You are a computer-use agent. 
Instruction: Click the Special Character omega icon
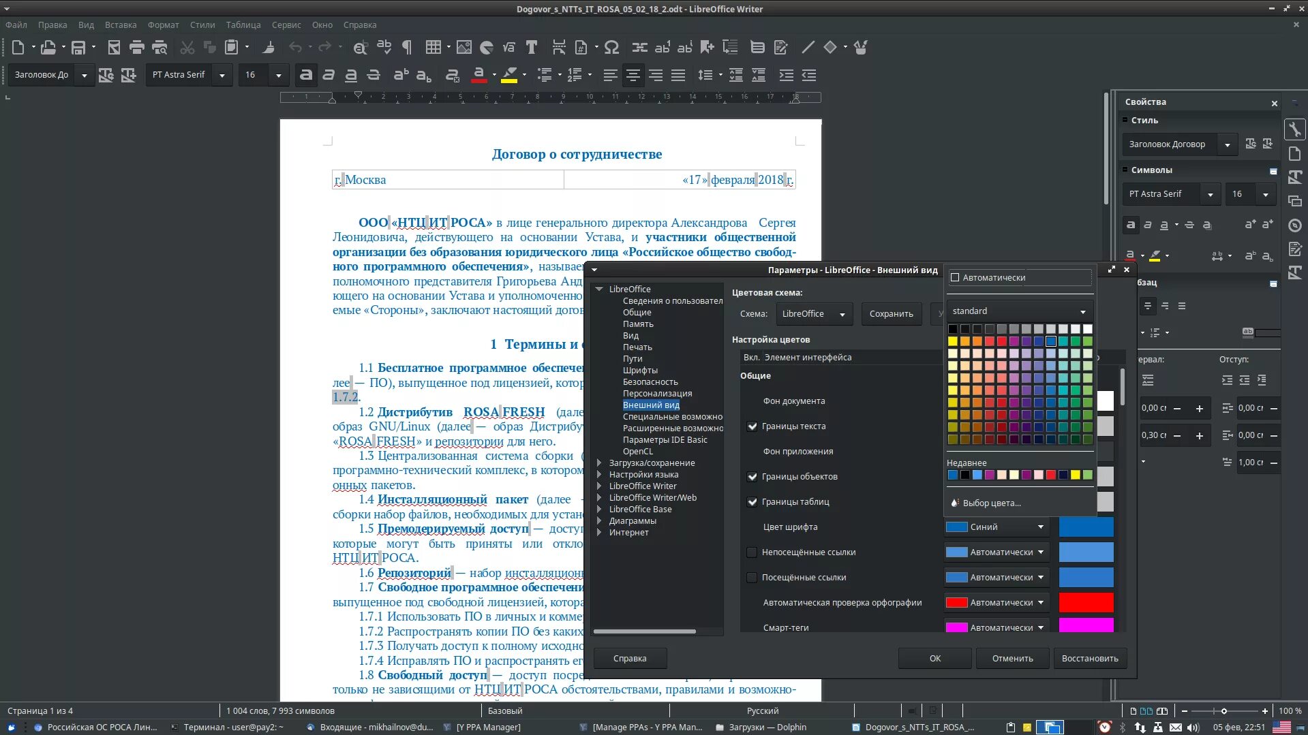[611, 47]
